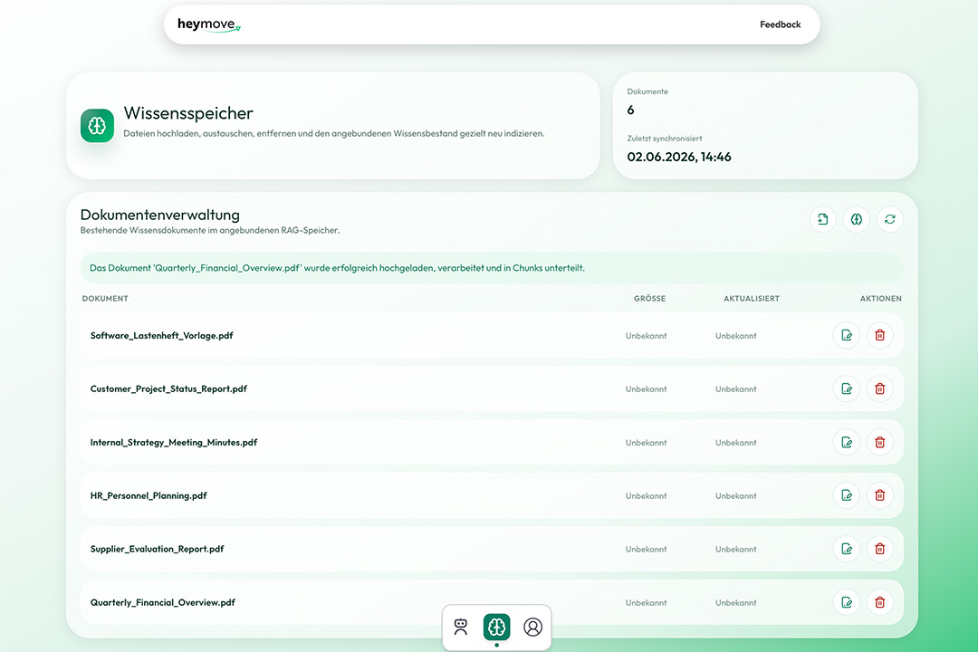The width and height of the screenshot is (978, 652).
Task: Select the Wissensspeicher brain tab in bottom navigation
Action: pyautogui.click(x=496, y=627)
